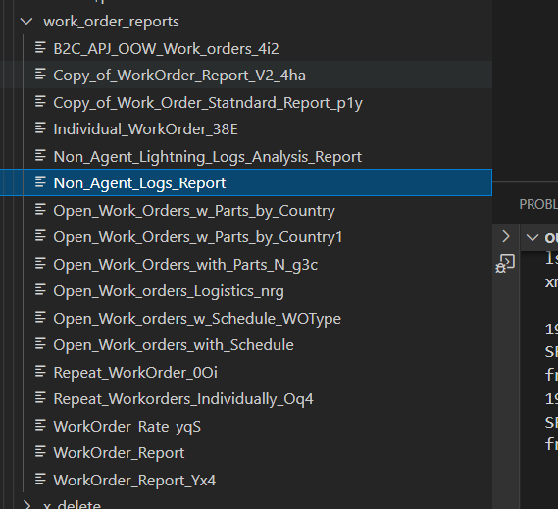Open B2C_APJ_OOW_Work_orders_4i2 file

coord(166,49)
